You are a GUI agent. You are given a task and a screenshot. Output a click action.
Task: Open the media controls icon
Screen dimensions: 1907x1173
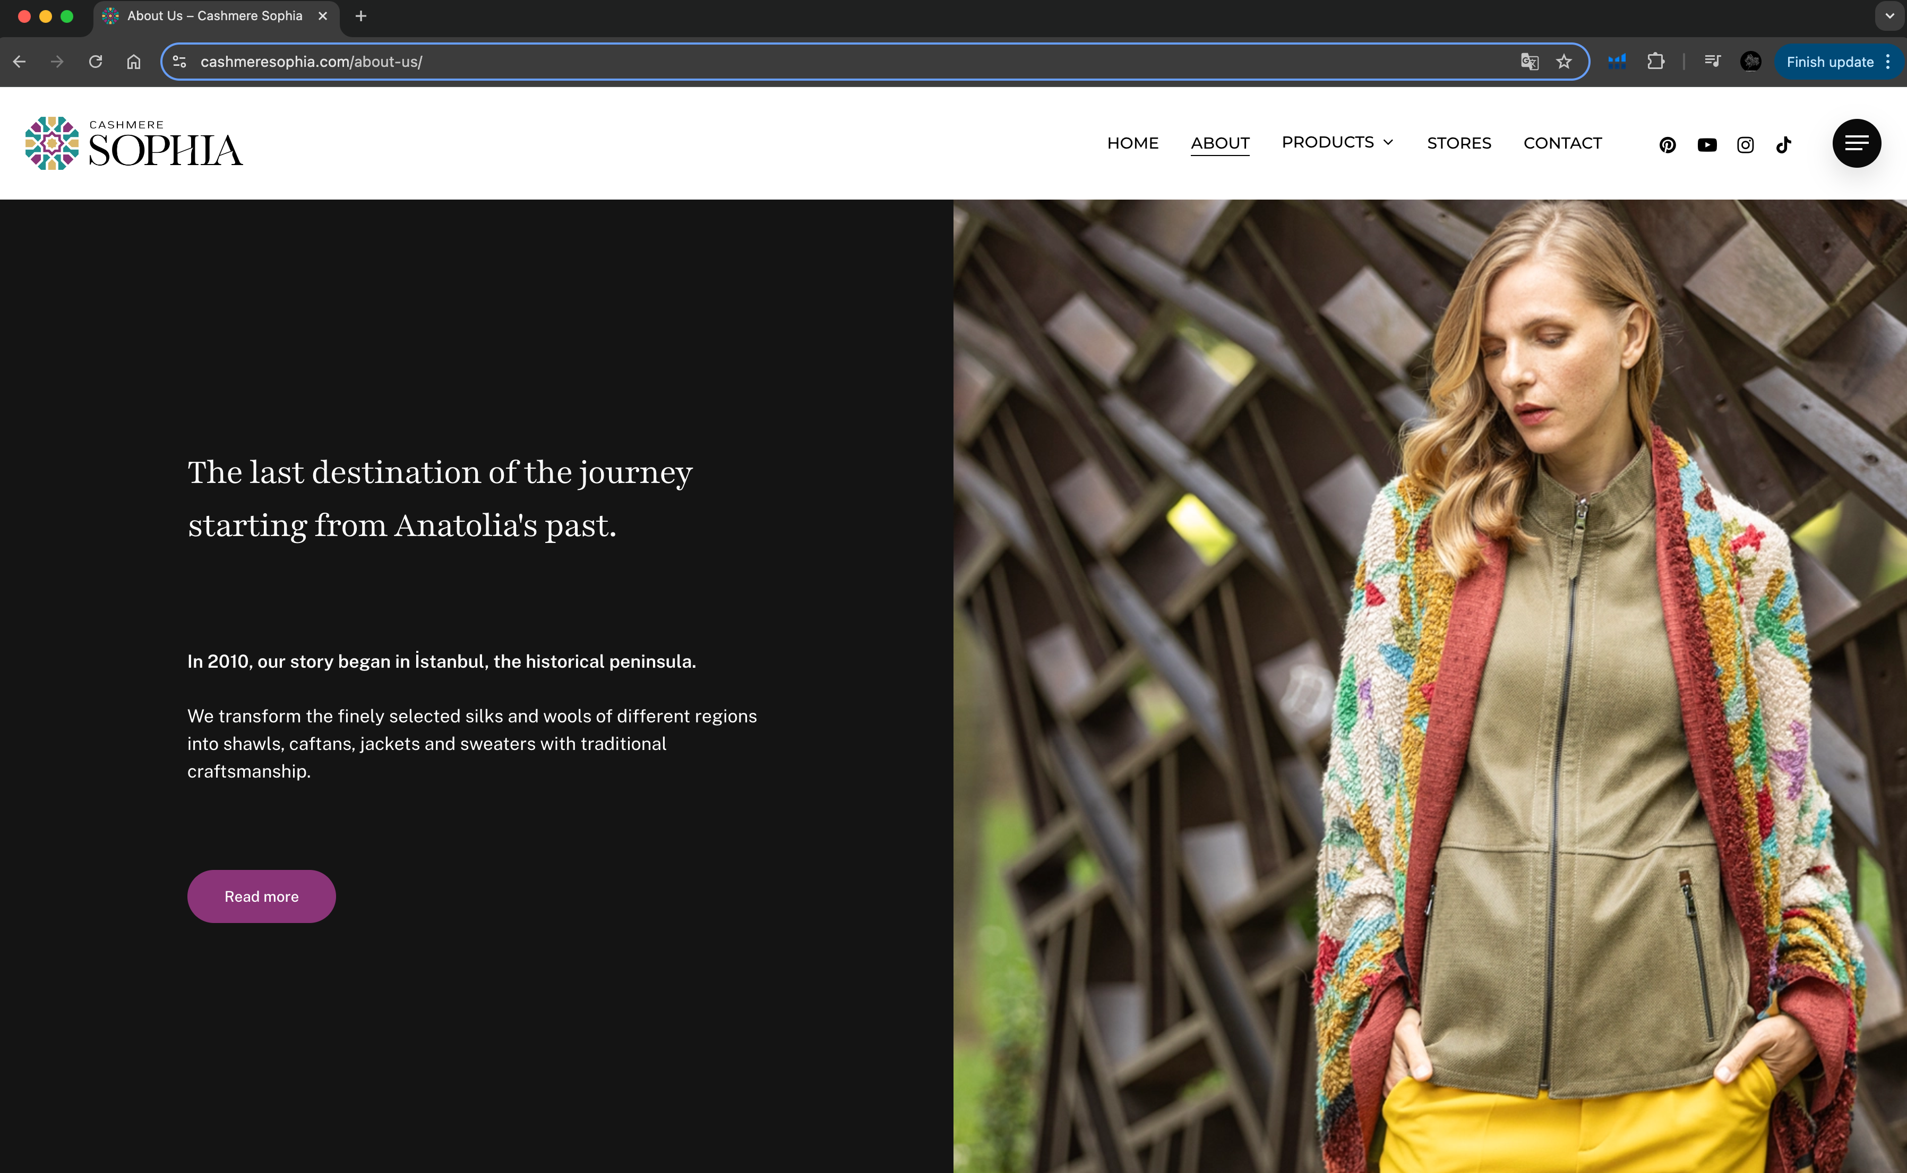coord(1712,61)
